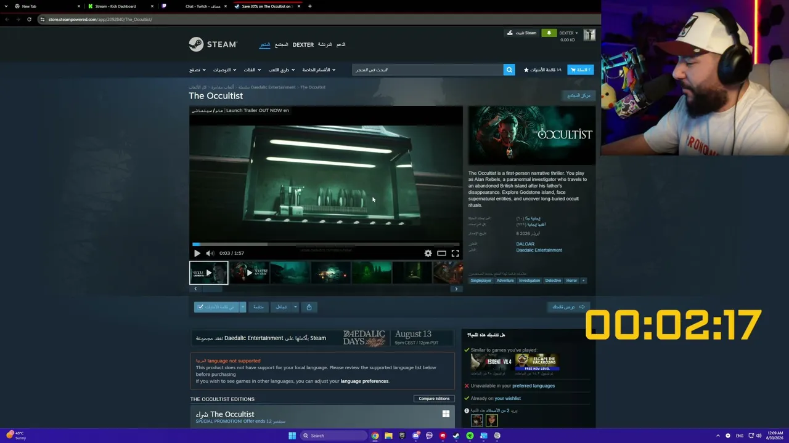
Task: Click the Follow button
Action: point(258,307)
